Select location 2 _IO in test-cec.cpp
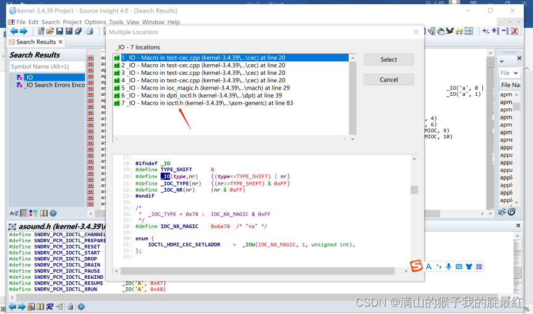Screen dimensions: 533x314 pyautogui.click(x=231, y=66)
